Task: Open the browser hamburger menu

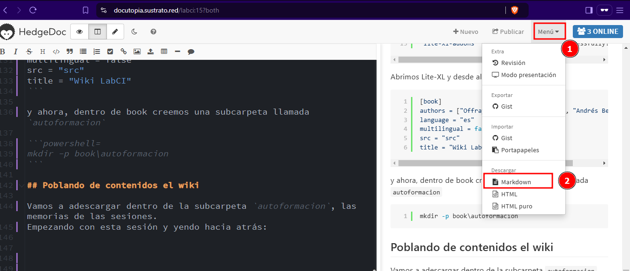Action: [x=619, y=10]
